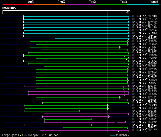161x137 pixels.
Task: Open the UniRef100_B6SRZ0 entry label
Action: pos(144,122)
